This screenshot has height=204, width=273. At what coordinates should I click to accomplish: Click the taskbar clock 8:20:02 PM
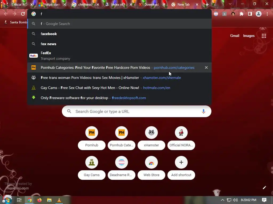pos(248,200)
